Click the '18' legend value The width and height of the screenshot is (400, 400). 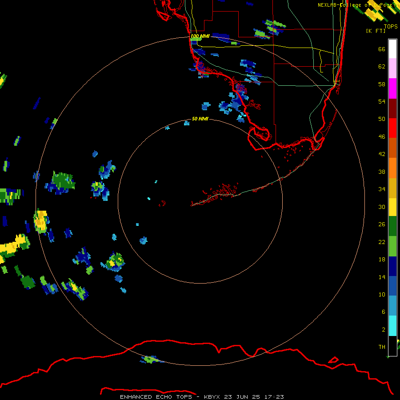[382, 260]
